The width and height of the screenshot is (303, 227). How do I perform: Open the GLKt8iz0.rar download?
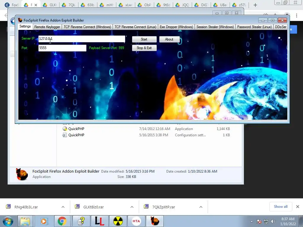pyautogui.click(x=94, y=207)
